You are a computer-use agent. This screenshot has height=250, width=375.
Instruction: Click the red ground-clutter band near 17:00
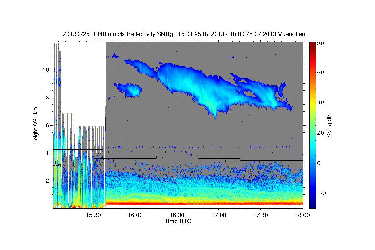click(x=219, y=203)
